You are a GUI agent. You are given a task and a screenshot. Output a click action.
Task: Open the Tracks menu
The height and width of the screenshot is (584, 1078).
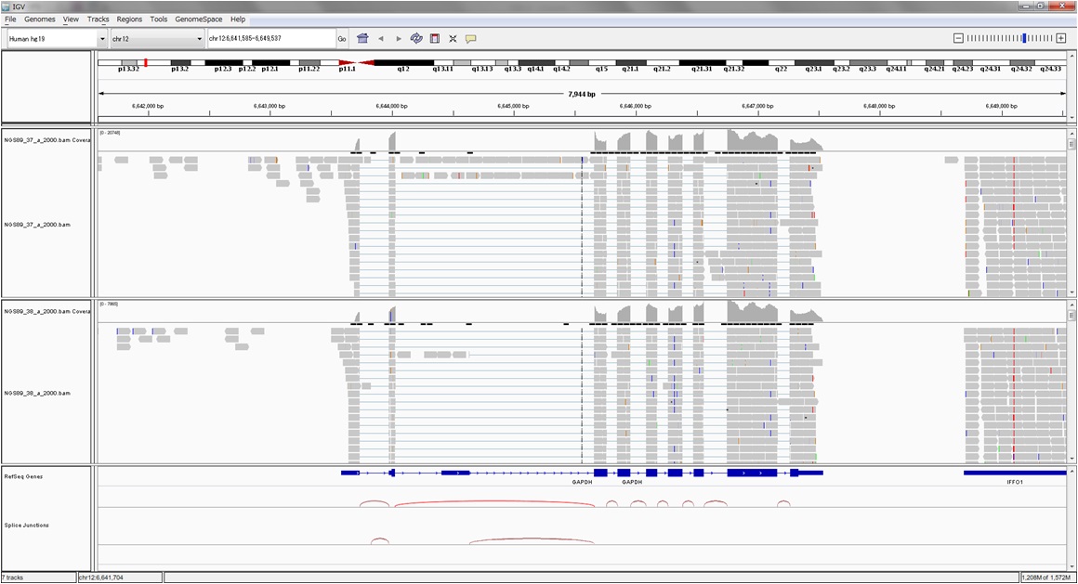pyautogui.click(x=98, y=19)
